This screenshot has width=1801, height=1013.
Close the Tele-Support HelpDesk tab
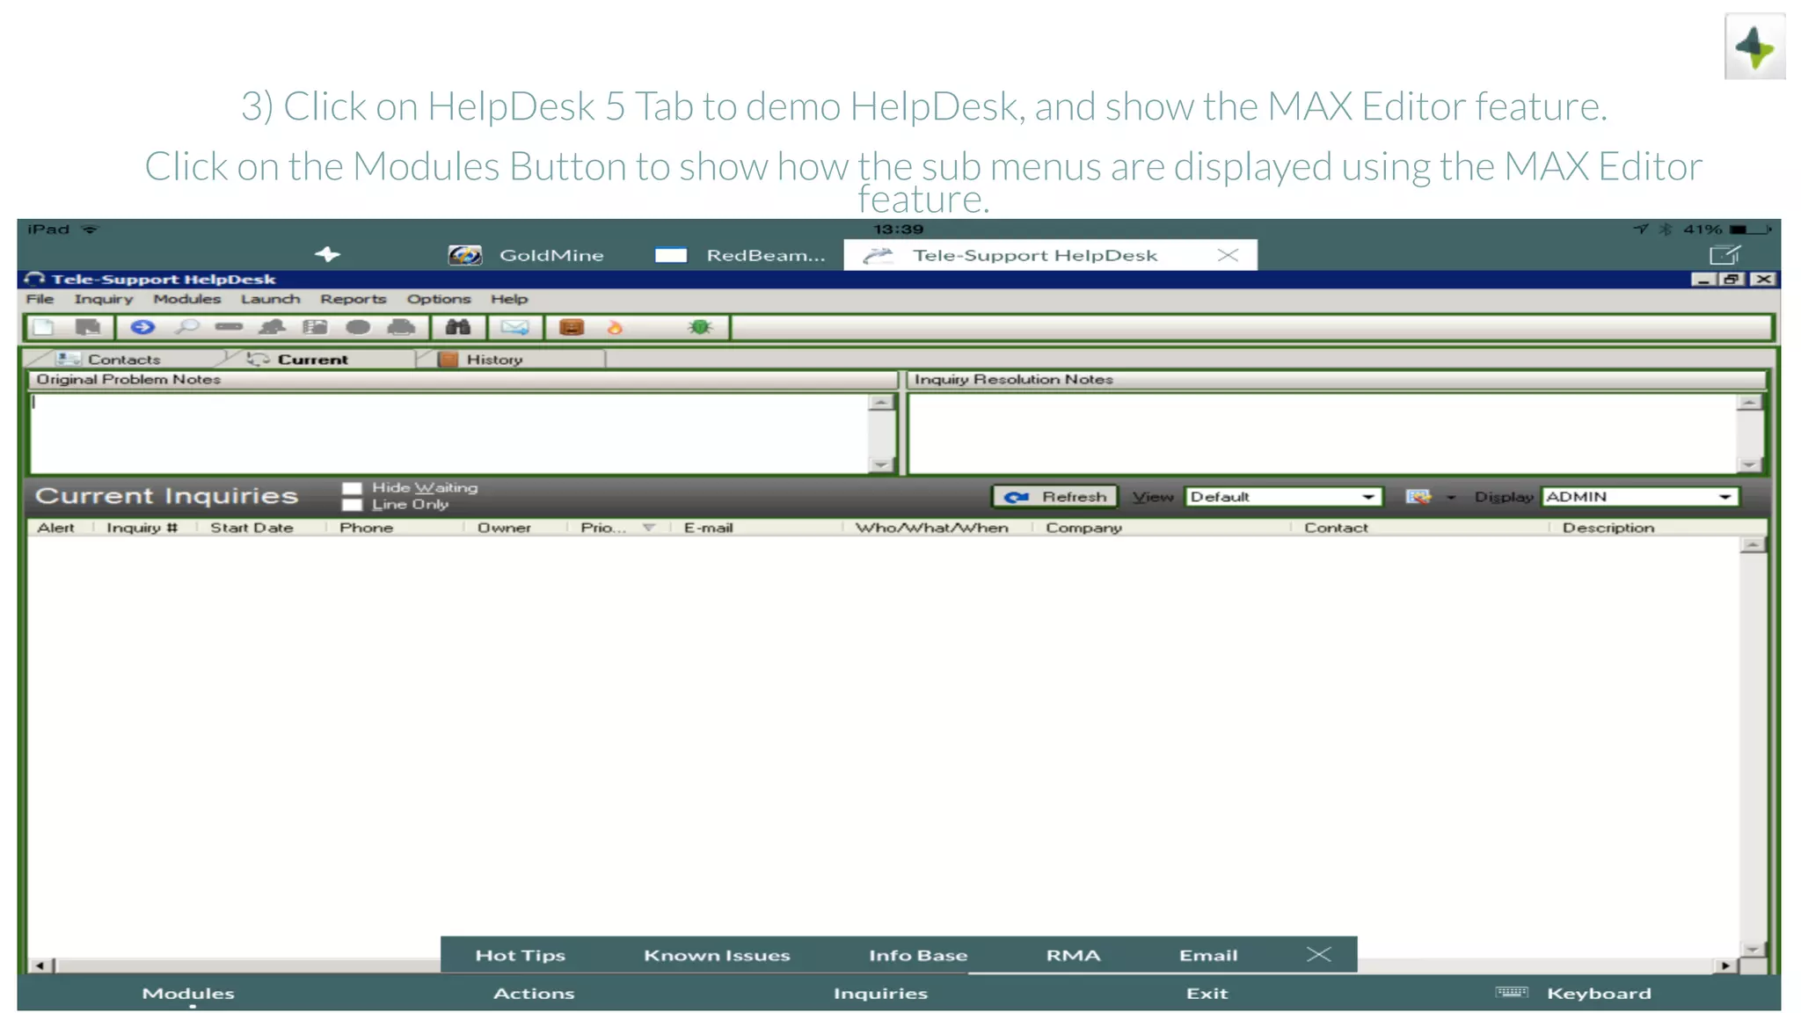point(1228,255)
